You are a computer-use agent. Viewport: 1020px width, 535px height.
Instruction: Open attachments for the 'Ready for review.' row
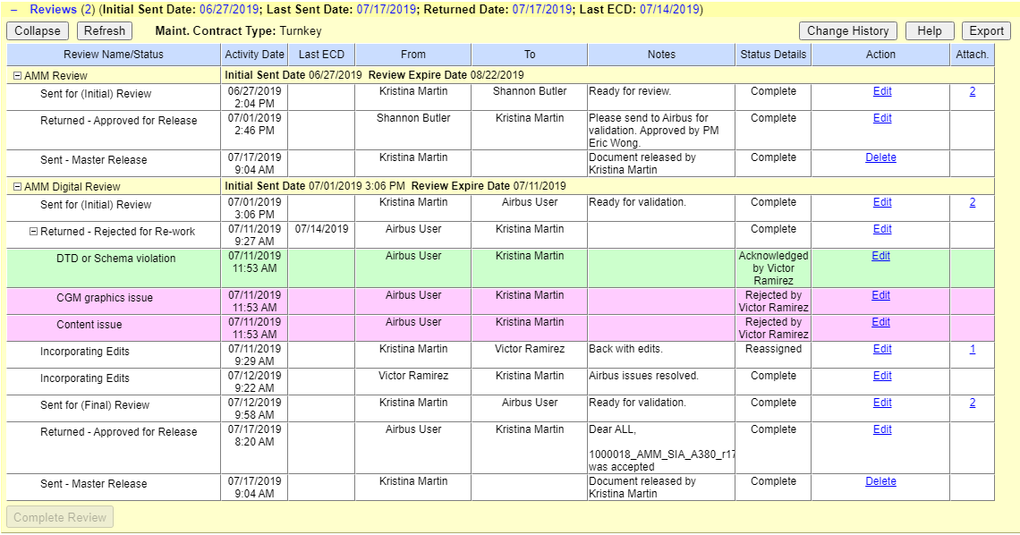(x=973, y=91)
